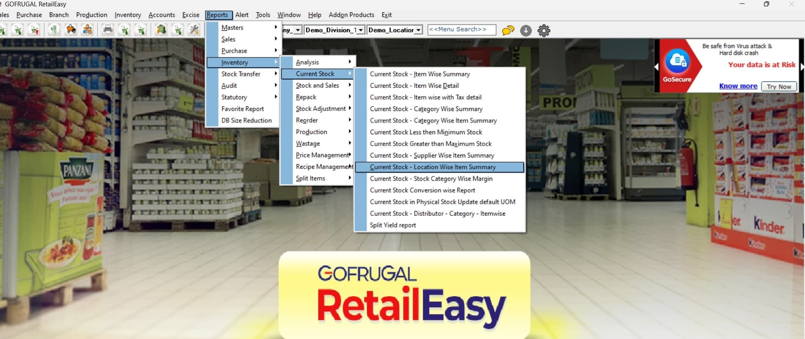
Task: Expand the Analysis submenu
Action: click(317, 62)
